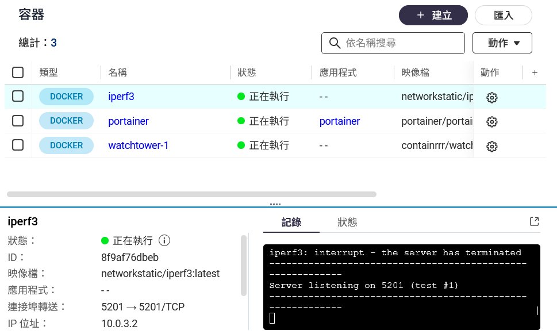Select the watchtower-1 row checkbox
Viewport: 557px width, 334px height.
18,145
